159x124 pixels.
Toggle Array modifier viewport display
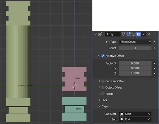[134, 34]
